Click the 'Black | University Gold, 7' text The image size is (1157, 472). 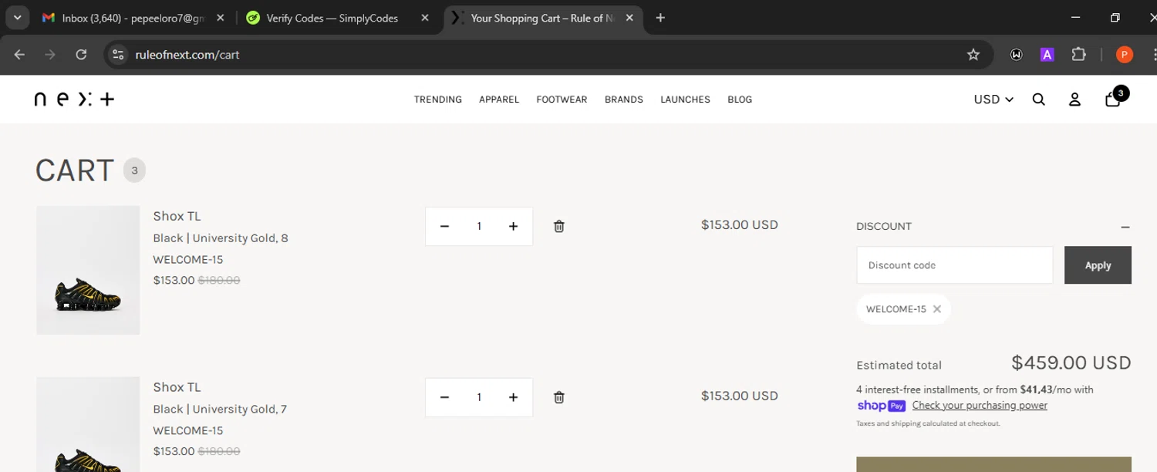tap(220, 410)
